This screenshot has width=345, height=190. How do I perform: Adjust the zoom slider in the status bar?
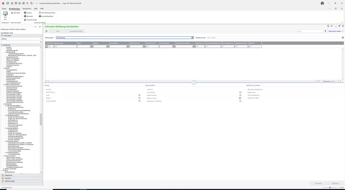point(330,187)
